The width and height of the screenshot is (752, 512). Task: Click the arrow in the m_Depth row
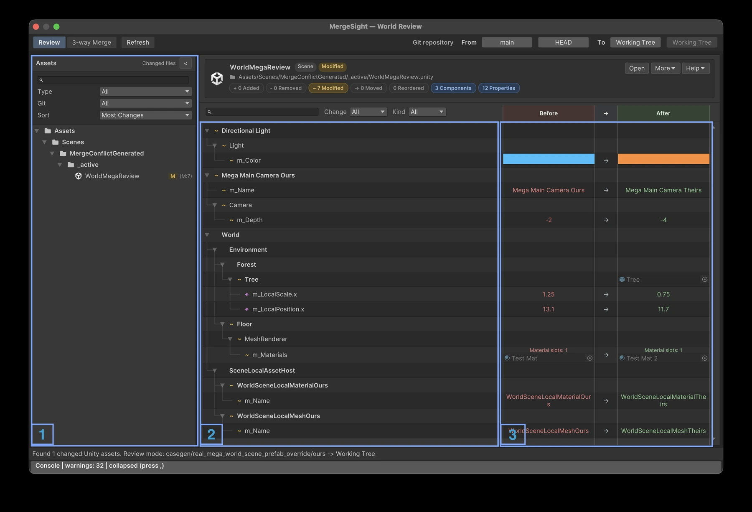606,220
